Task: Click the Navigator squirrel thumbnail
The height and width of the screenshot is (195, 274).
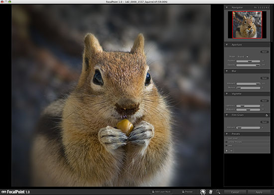Action: click(x=247, y=25)
